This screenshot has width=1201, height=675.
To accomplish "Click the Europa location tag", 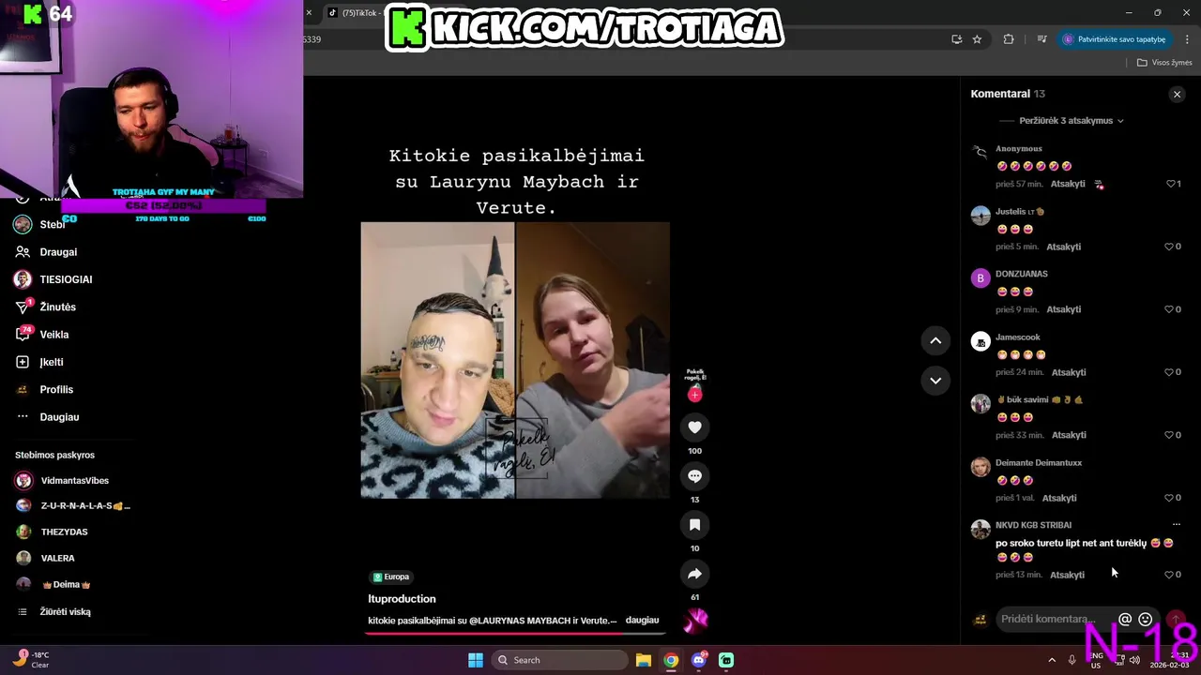I will pos(391,577).
